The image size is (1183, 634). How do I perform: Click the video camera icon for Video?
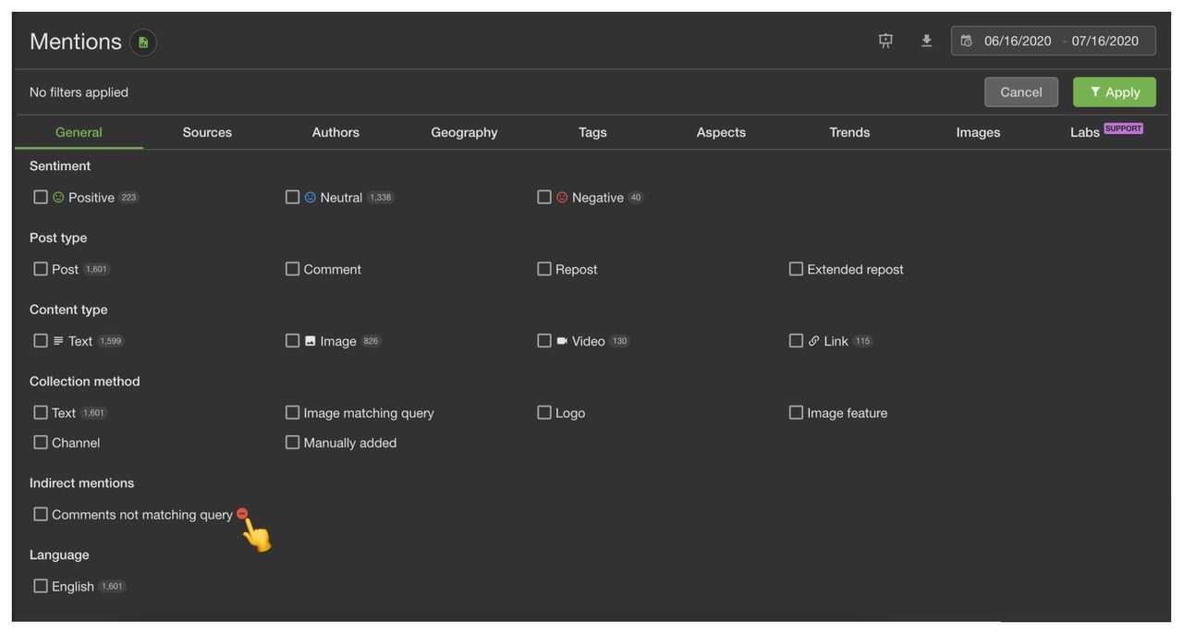tap(562, 341)
